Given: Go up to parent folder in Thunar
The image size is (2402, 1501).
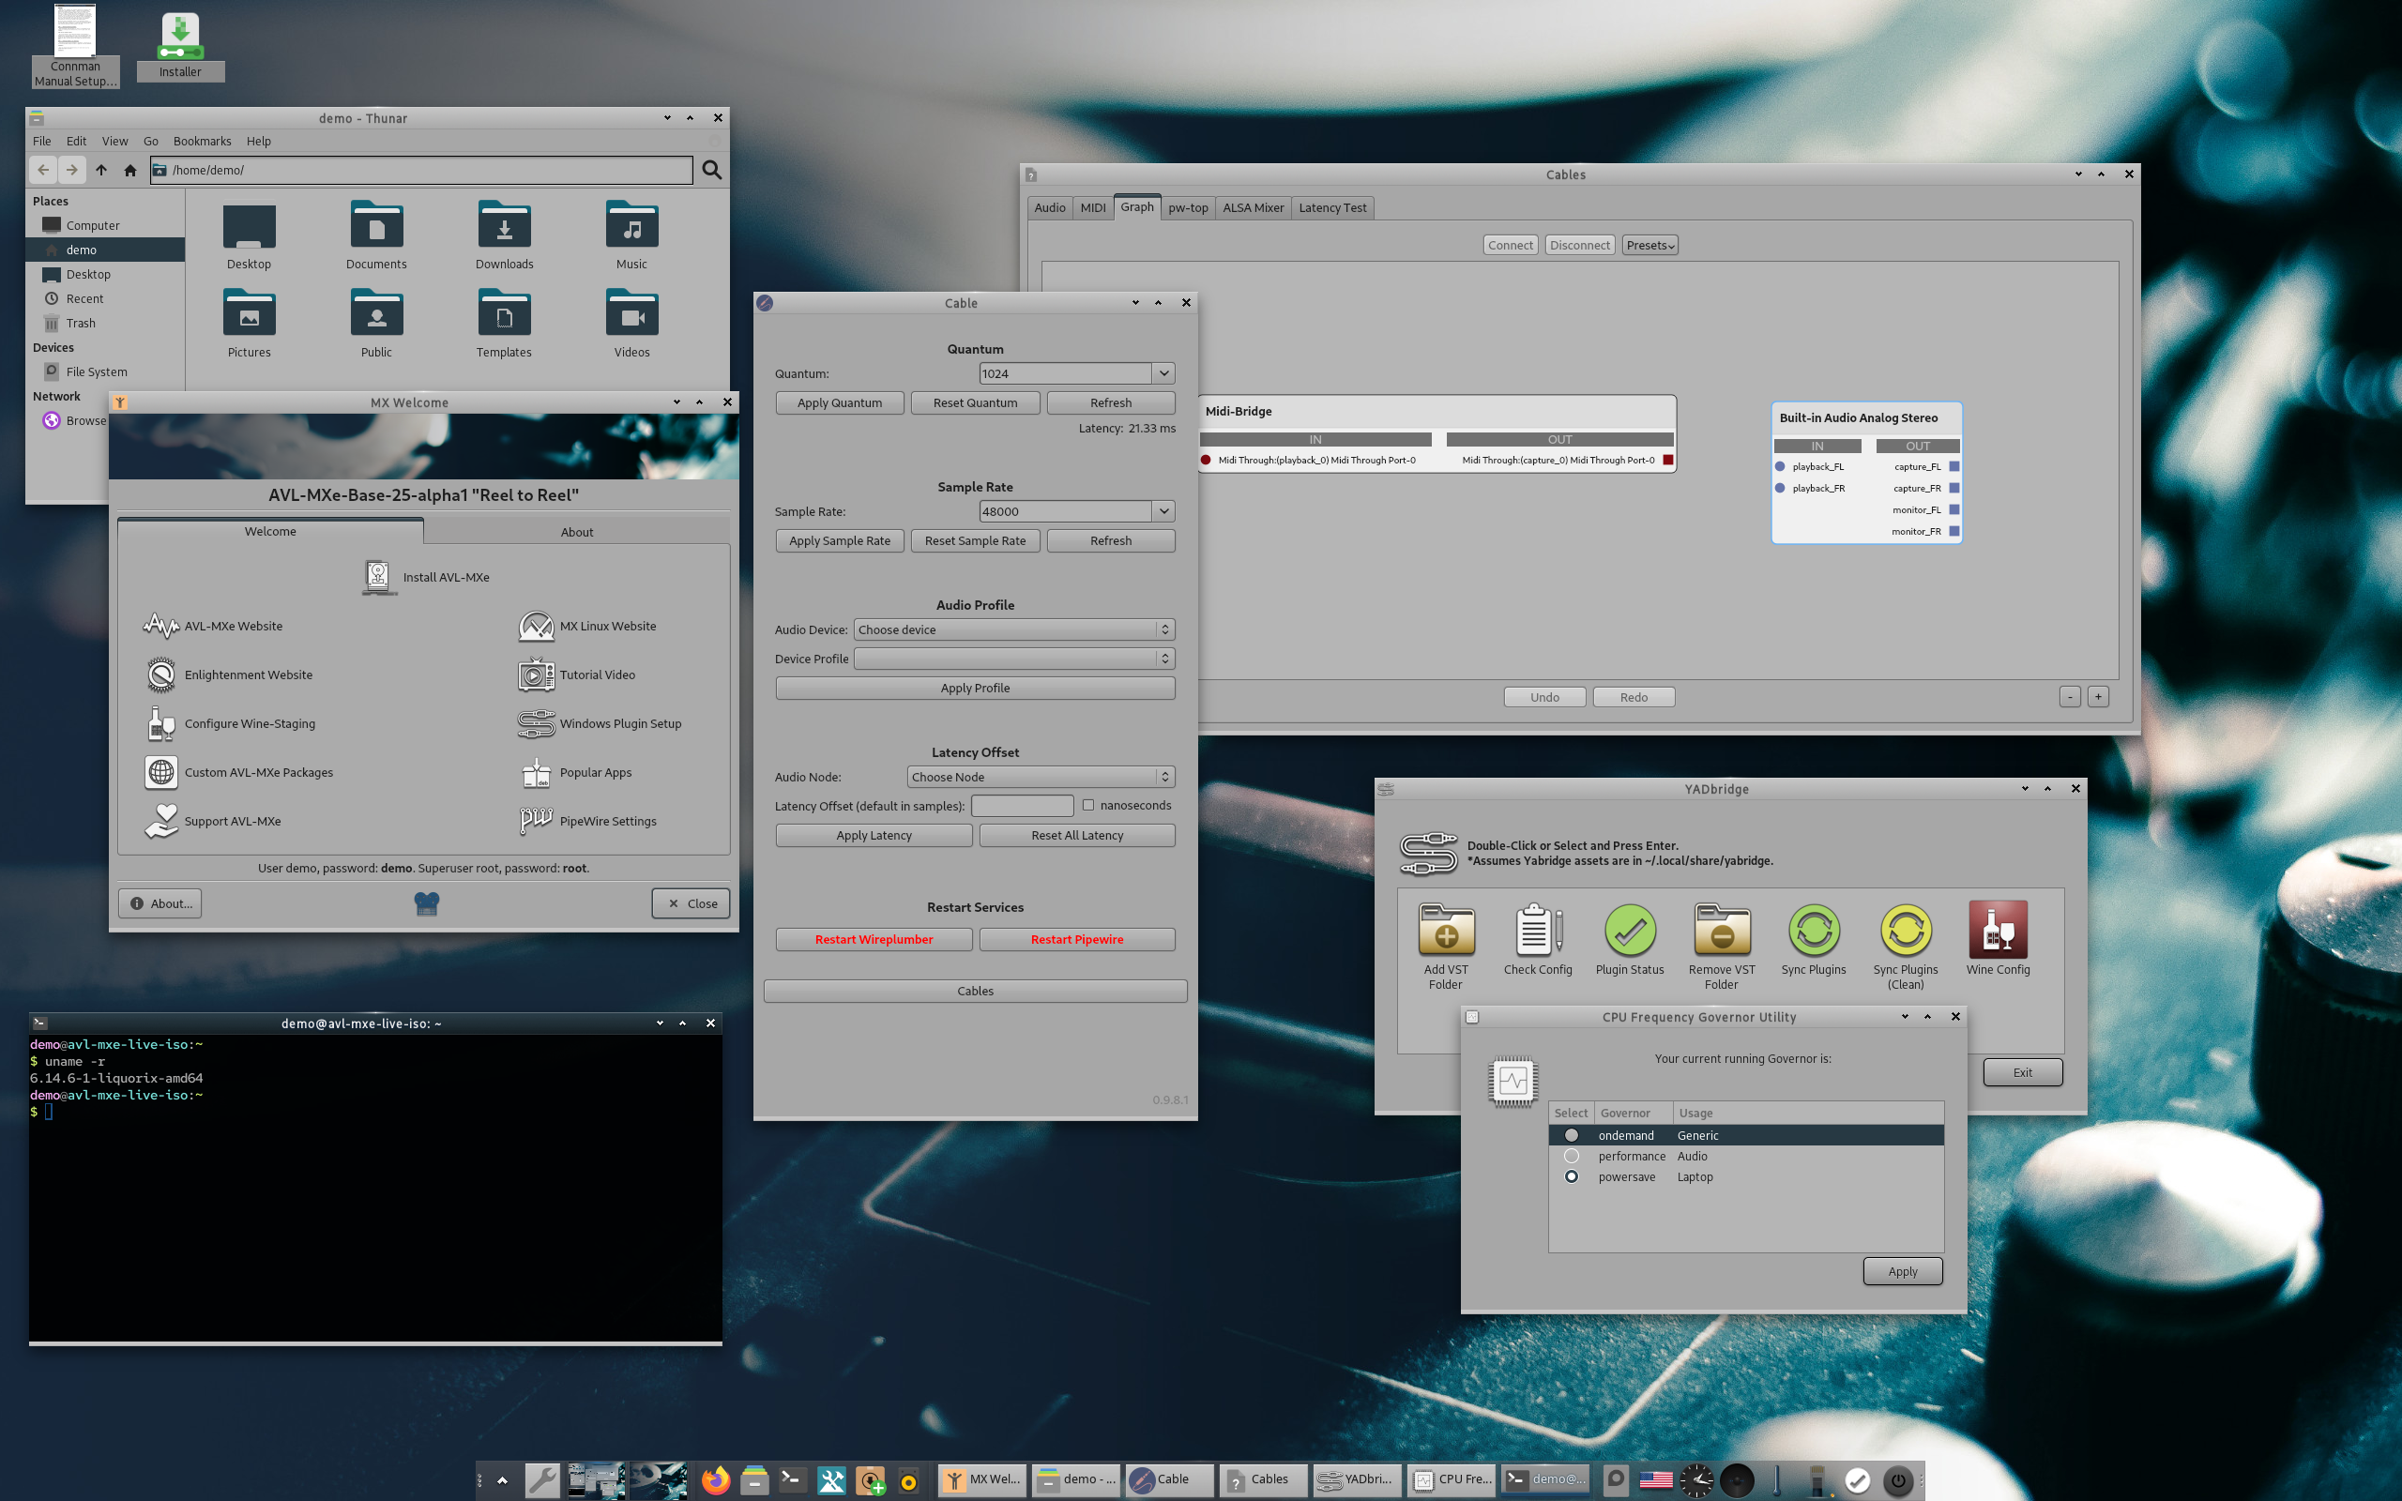Looking at the screenshot, I should pyautogui.click(x=101, y=170).
